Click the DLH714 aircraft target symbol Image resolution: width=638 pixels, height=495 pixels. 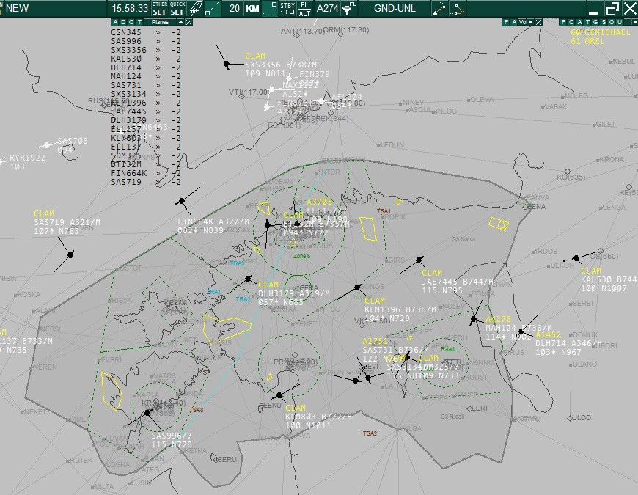pos(521,331)
